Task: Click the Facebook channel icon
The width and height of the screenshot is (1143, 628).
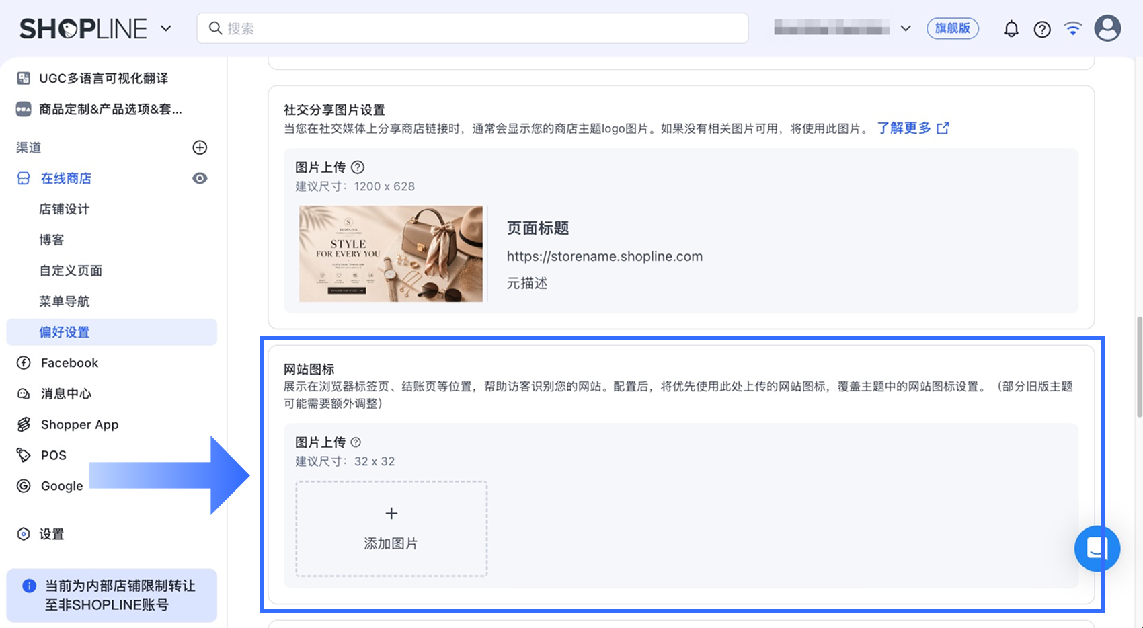Action: click(24, 363)
